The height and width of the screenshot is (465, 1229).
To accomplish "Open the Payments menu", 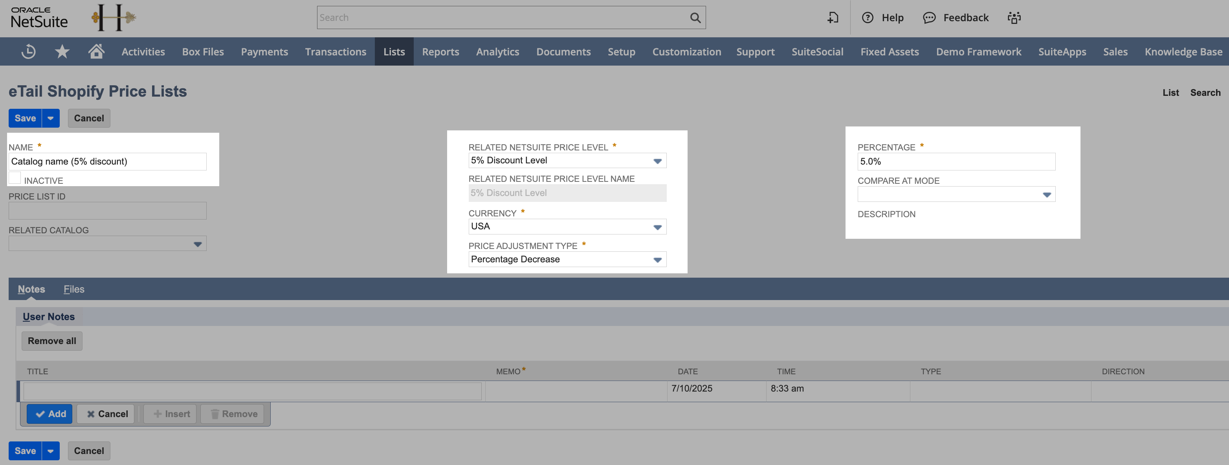I will (x=264, y=51).
